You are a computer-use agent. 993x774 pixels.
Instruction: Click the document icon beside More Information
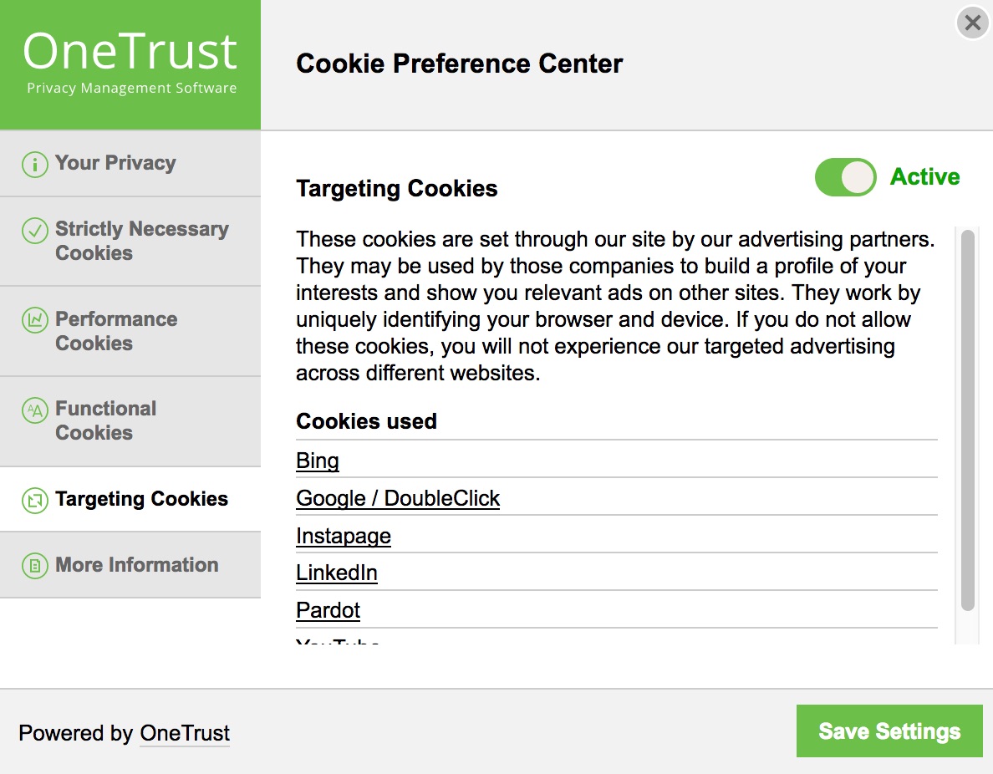coord(34,566)
